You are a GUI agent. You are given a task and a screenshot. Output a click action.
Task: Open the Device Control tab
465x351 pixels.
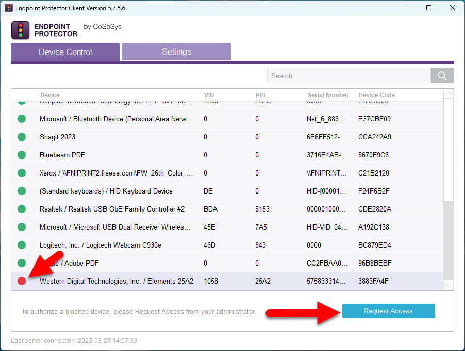(x=65, y=52)
